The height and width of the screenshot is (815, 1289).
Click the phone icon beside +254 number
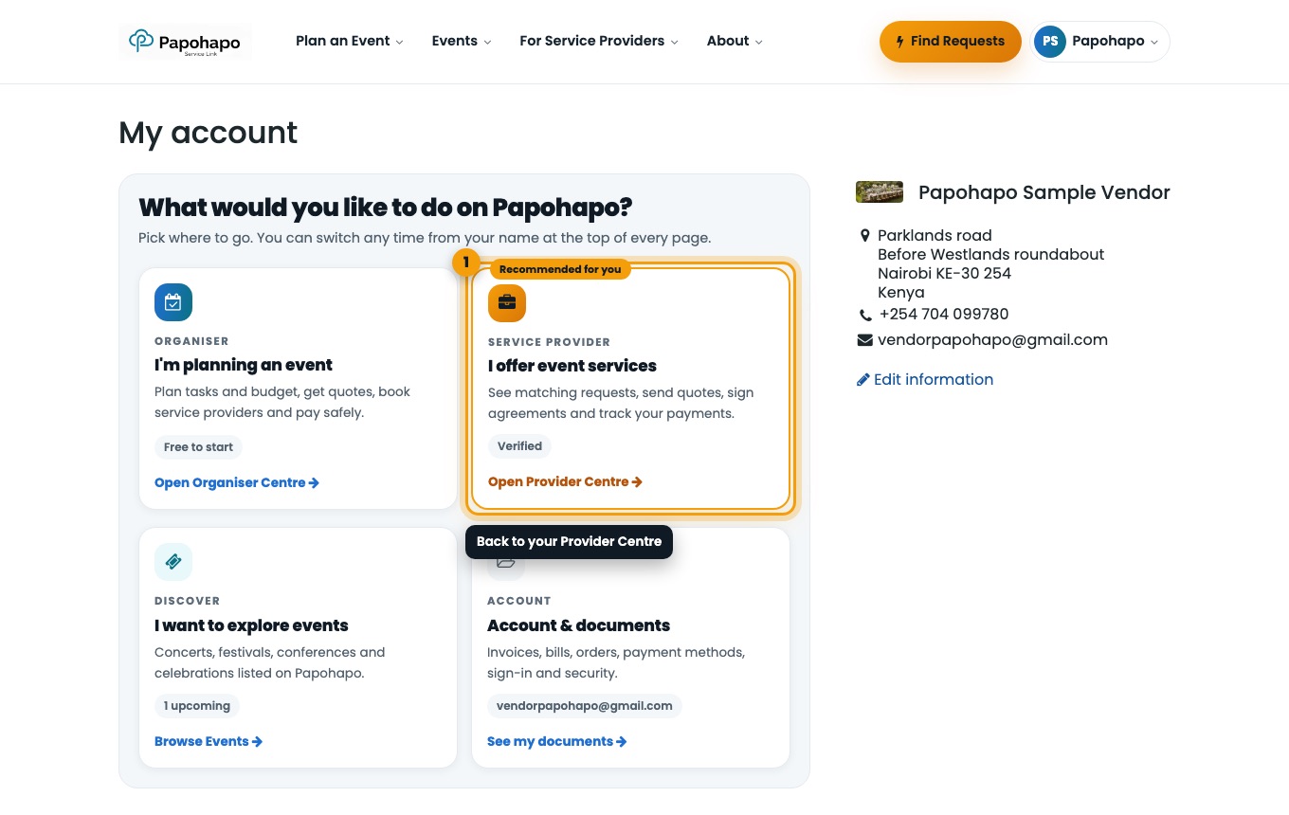[x=864, y=315]
